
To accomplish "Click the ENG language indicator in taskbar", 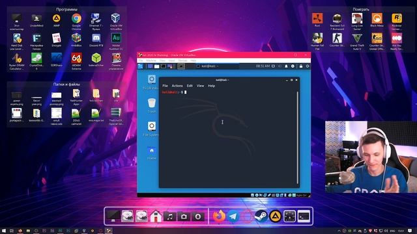I will [x=392, y=231].
